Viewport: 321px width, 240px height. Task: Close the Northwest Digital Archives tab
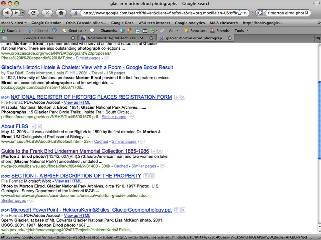click(x=151, y=38)
